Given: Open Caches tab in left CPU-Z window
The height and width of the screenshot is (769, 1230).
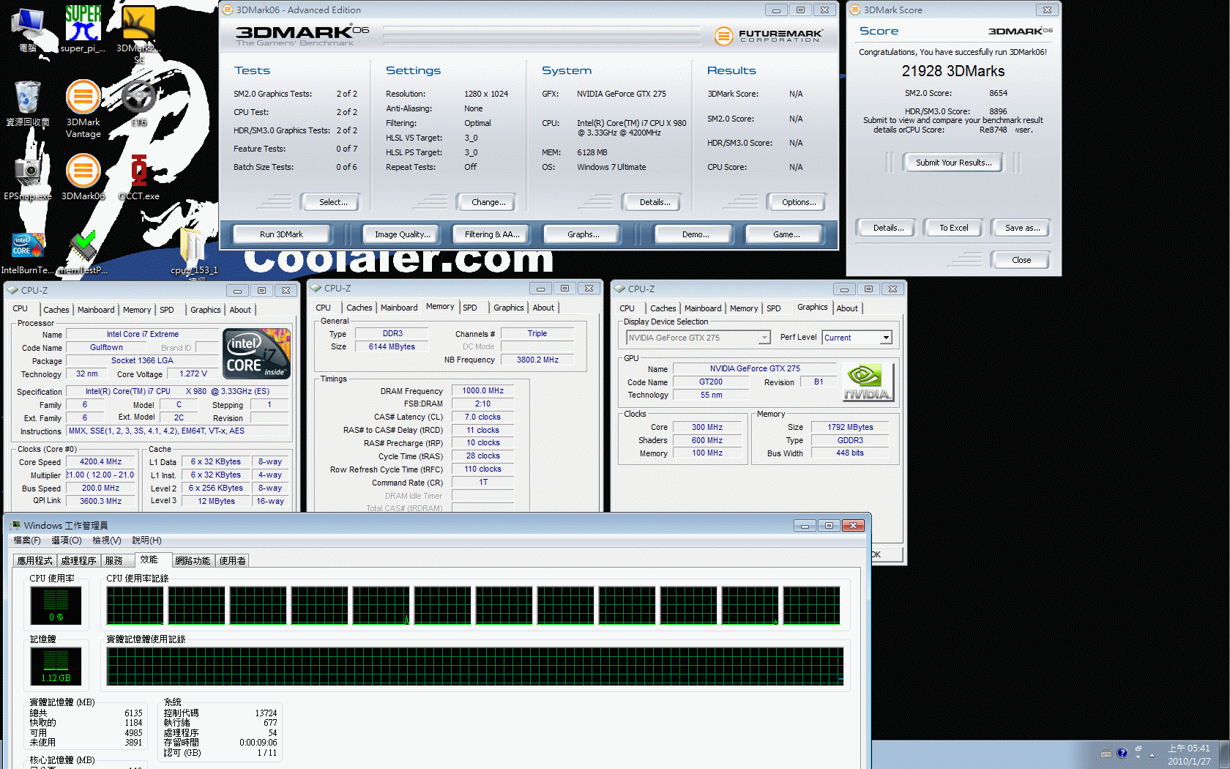Looking at the screenshot, I should click(x=56, y=310).
